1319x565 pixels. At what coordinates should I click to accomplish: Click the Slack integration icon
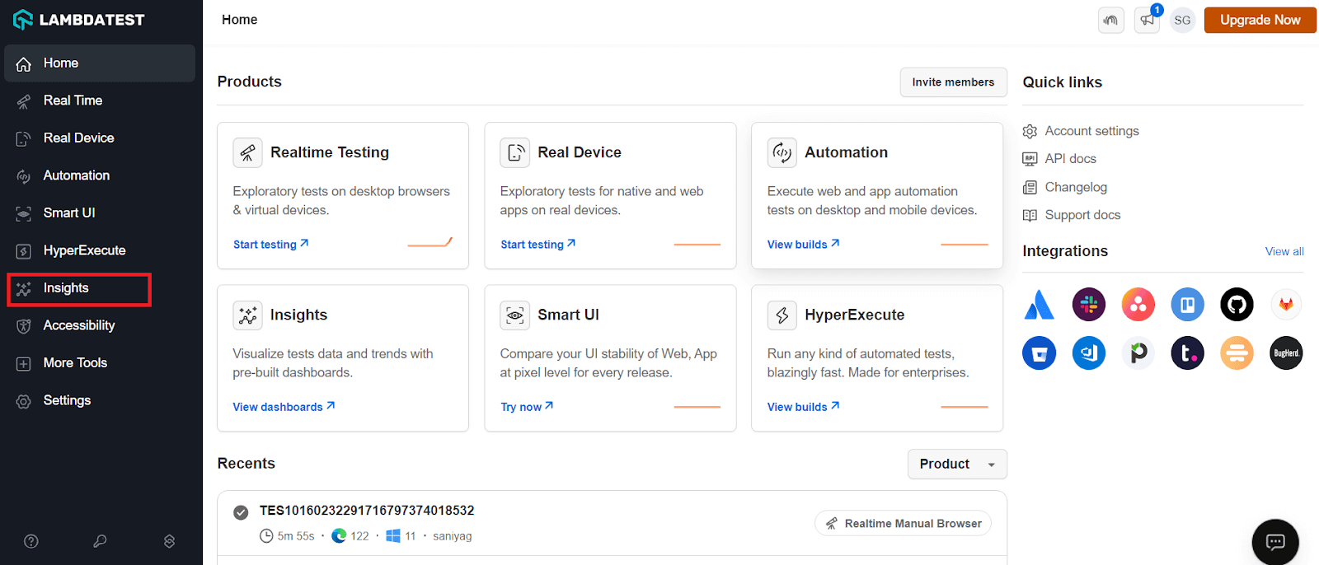click(1088, 305)
